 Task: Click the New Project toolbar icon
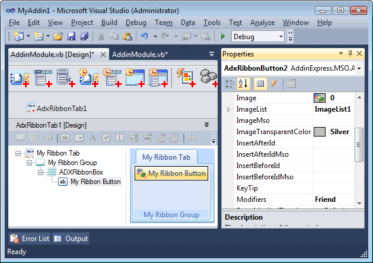(x=18, y=36)
